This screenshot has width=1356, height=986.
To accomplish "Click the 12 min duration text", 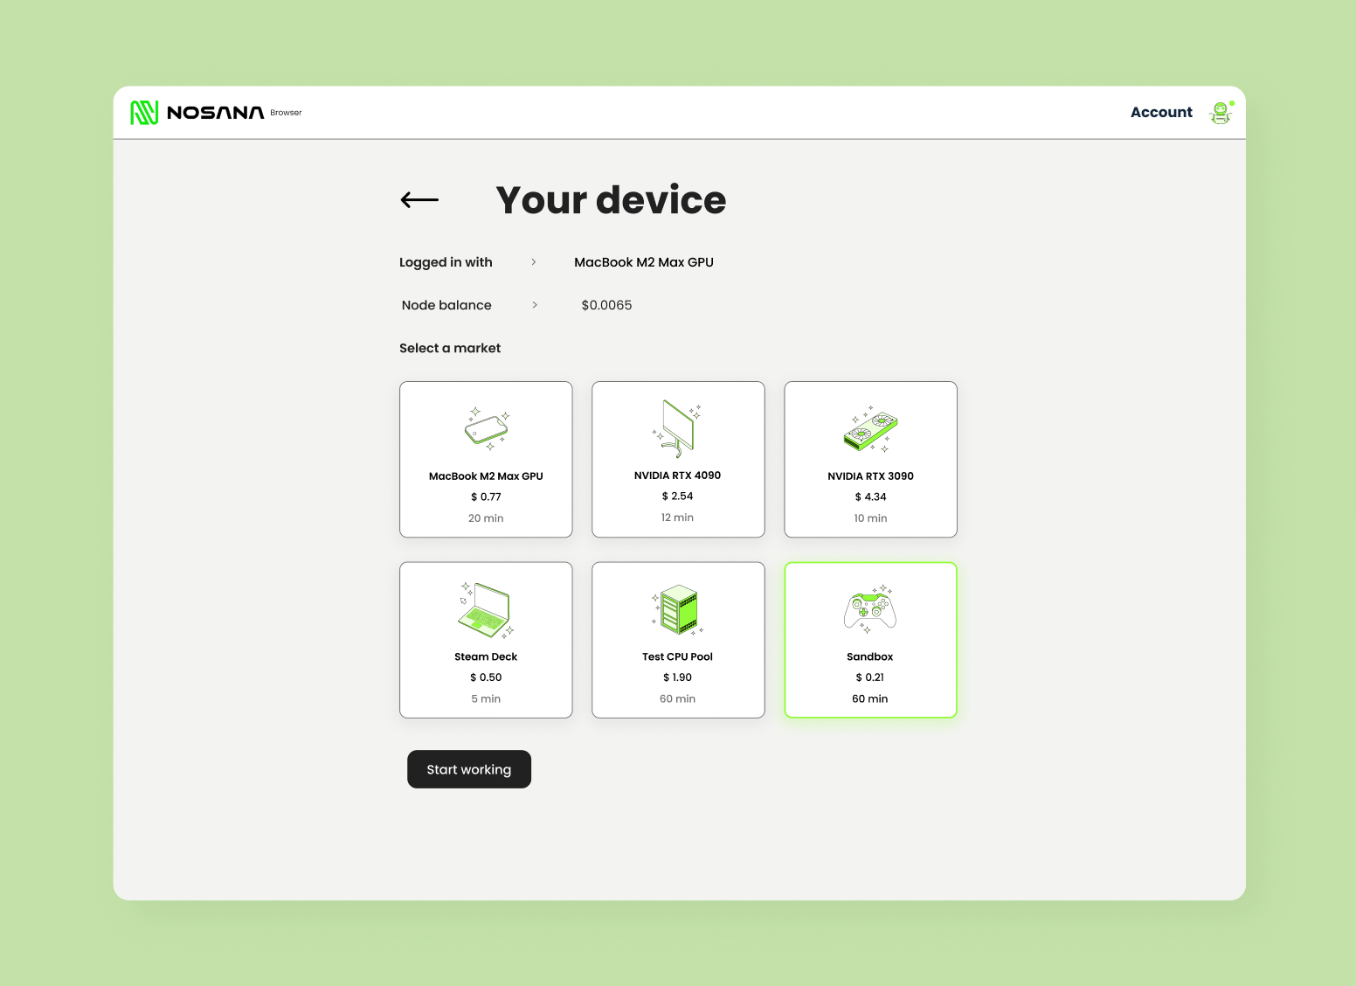I will coord(677,517).
